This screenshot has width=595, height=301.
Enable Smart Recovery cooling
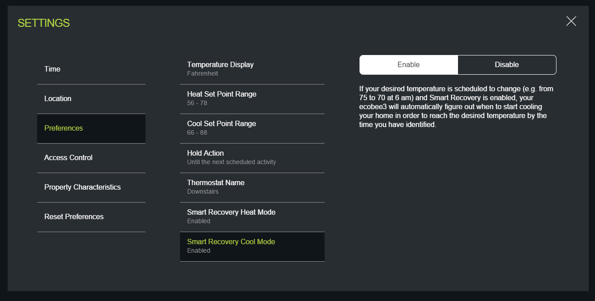point(408,65)
